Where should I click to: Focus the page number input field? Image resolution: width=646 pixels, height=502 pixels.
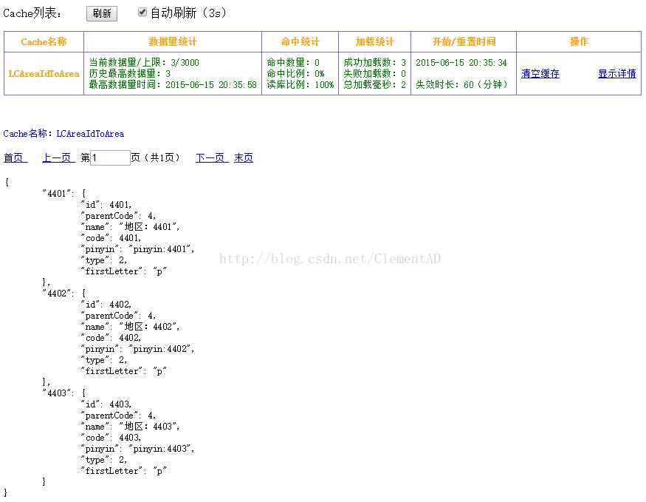[110, 157]
